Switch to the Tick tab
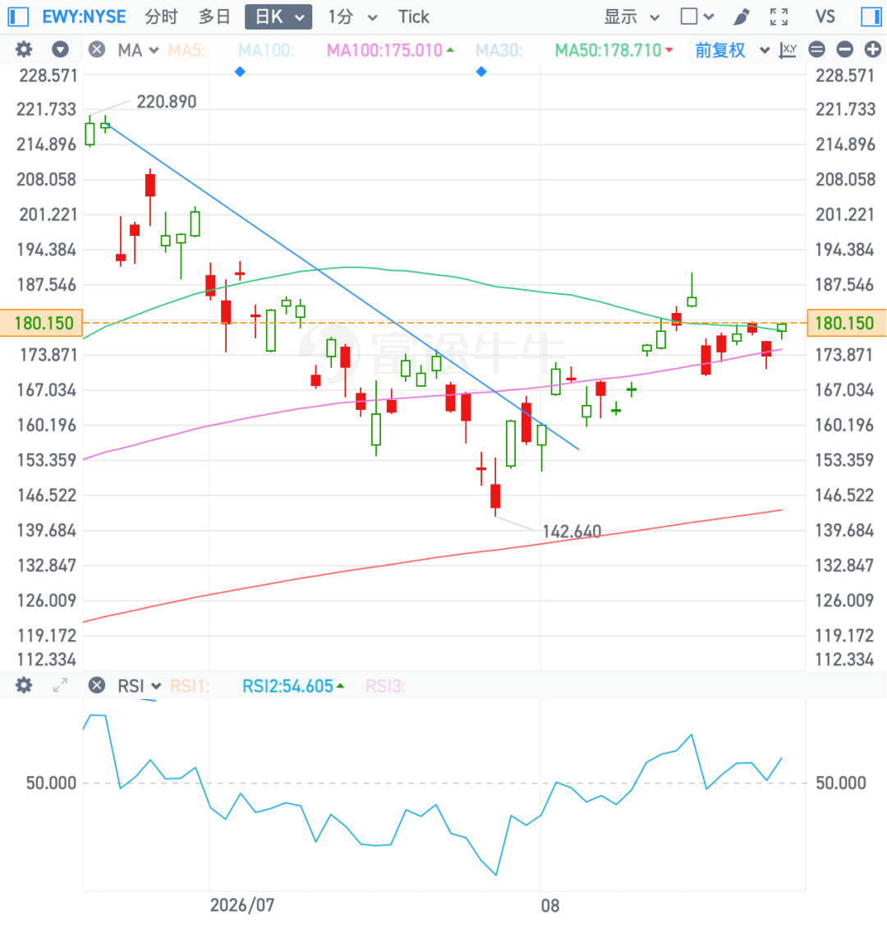This screenshot has height=925, width=887. coord(413,16)
